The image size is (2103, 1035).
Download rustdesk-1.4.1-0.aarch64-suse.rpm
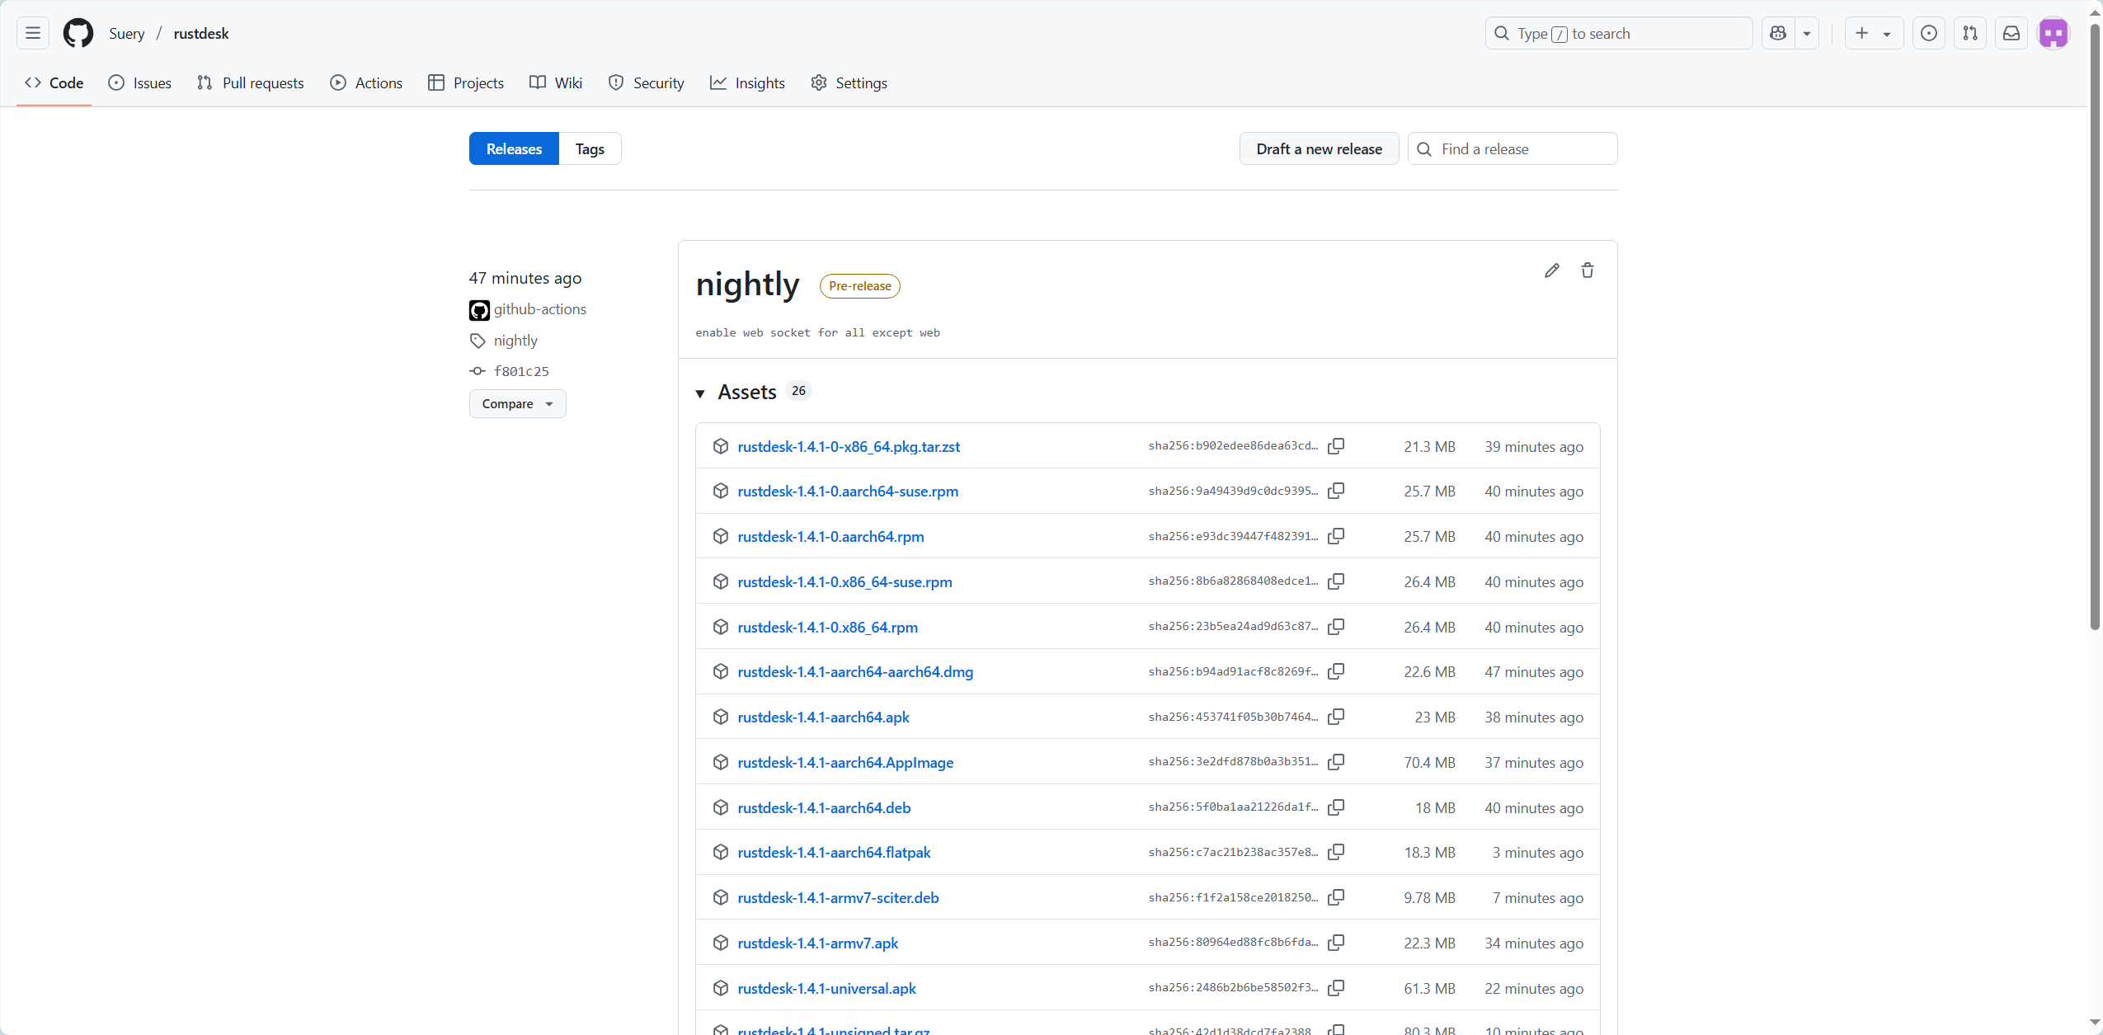(x=848, y=491)
